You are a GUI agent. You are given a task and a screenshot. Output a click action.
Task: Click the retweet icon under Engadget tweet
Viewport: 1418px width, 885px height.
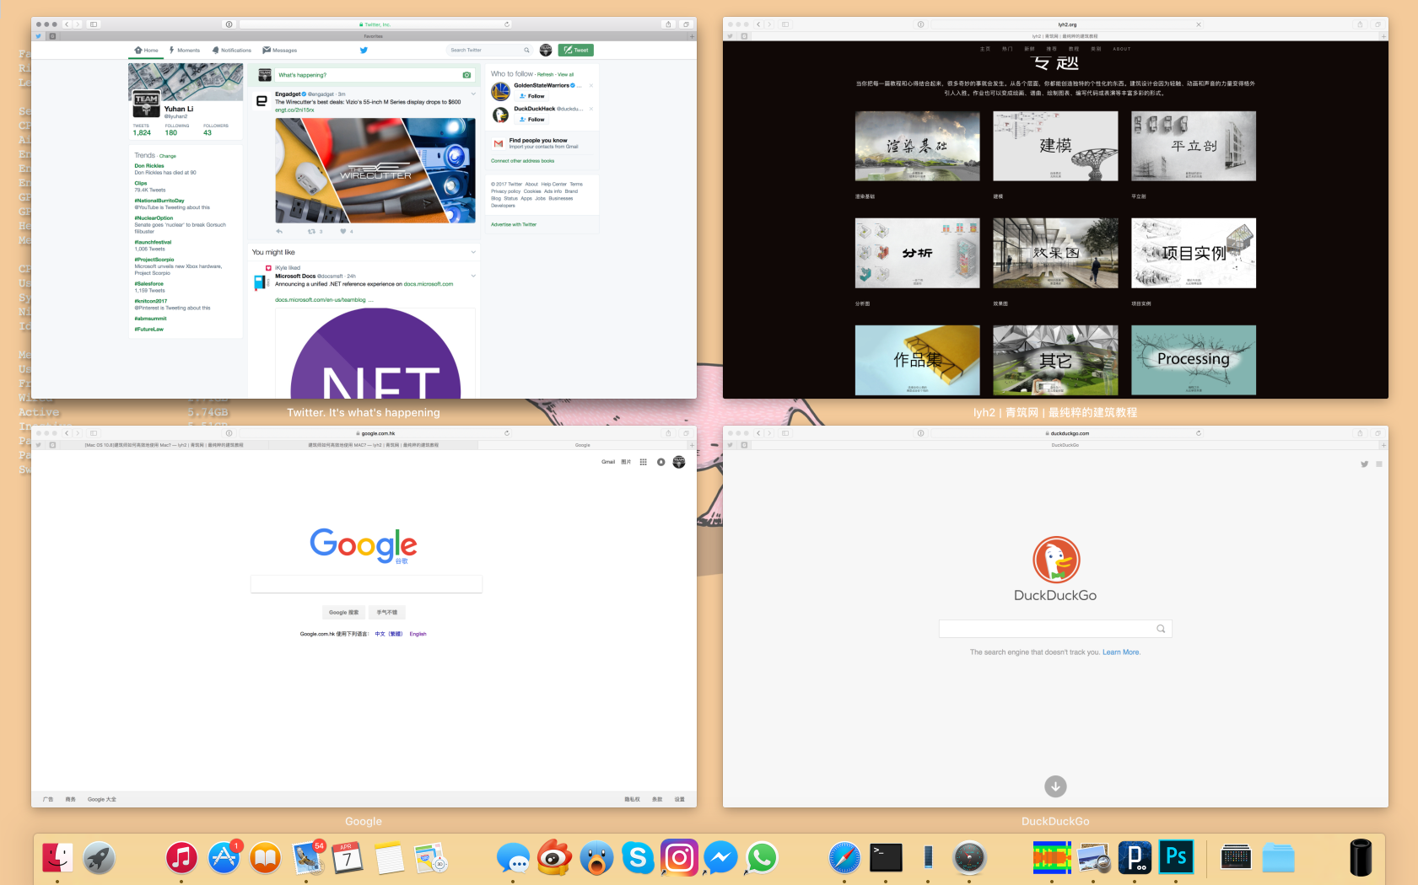tap(311, 231)
